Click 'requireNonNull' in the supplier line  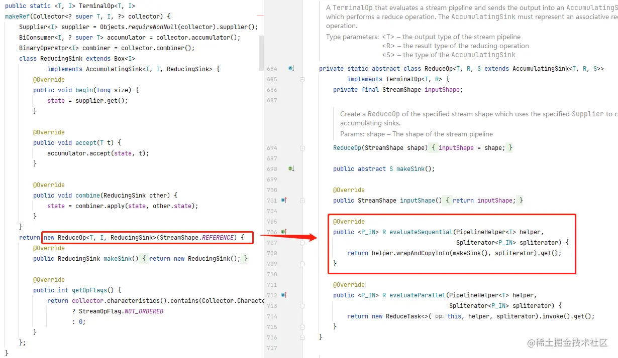point(154,27)
